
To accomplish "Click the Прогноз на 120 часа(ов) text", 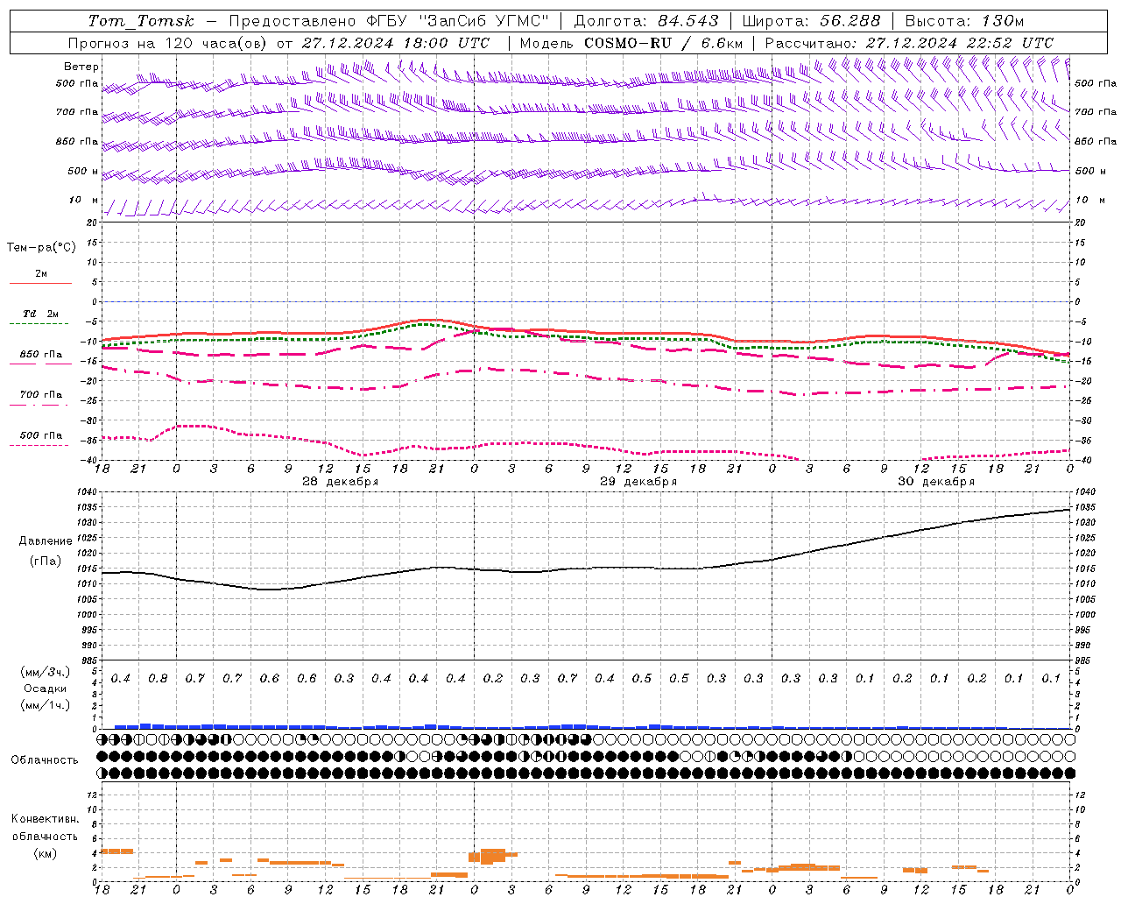I will click(x=168, y=43).
